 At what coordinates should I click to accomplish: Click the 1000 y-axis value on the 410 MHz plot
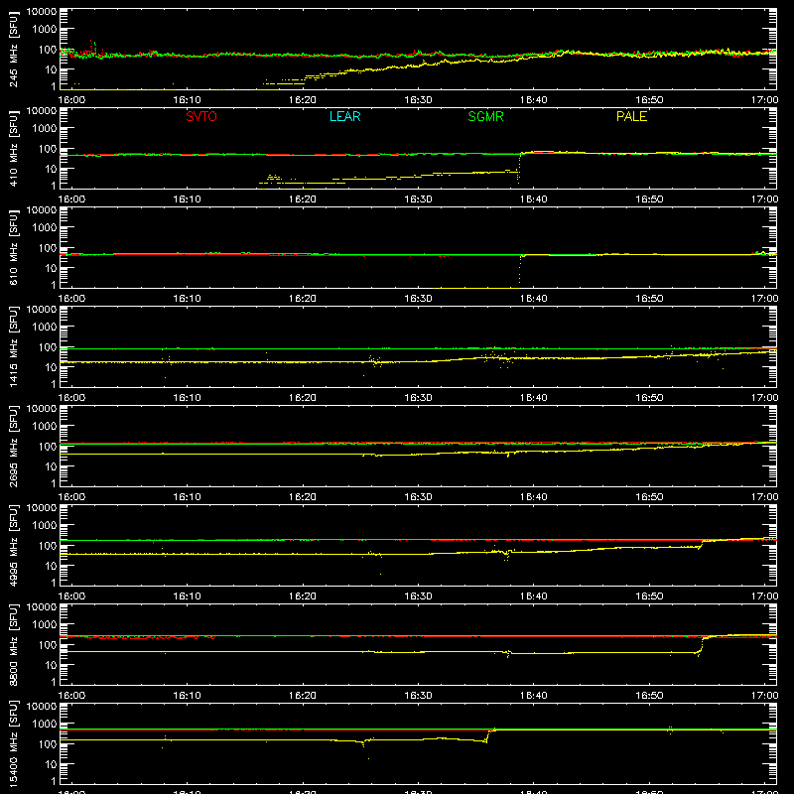coord(45,129)
